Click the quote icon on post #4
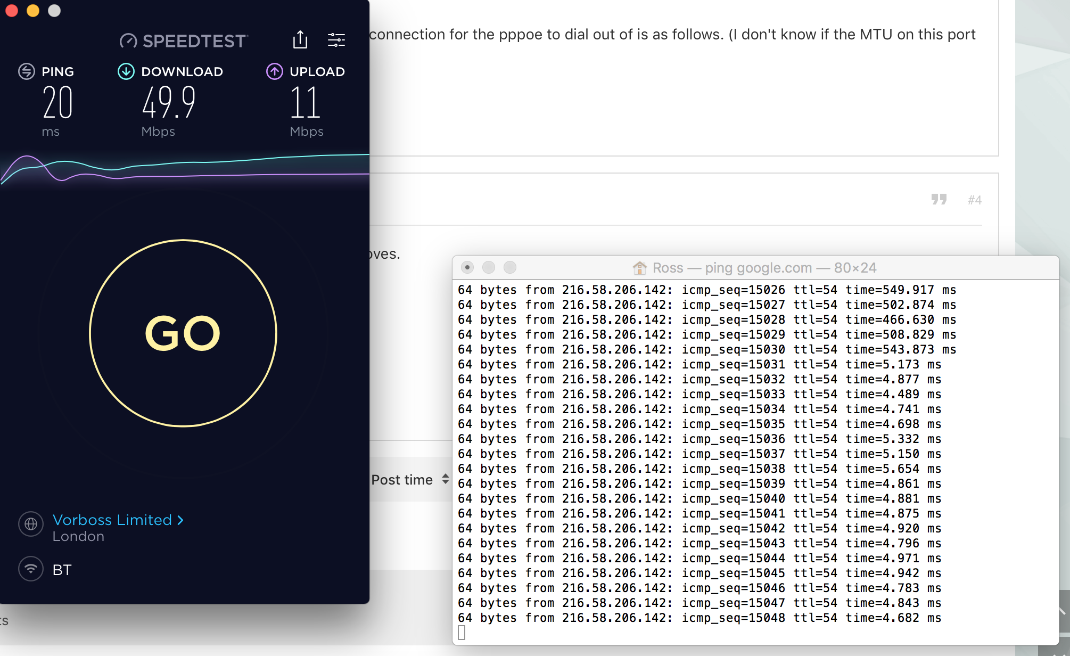Image resolution: width=1070 pixels, height=656 pixels. tap(939, 199)
